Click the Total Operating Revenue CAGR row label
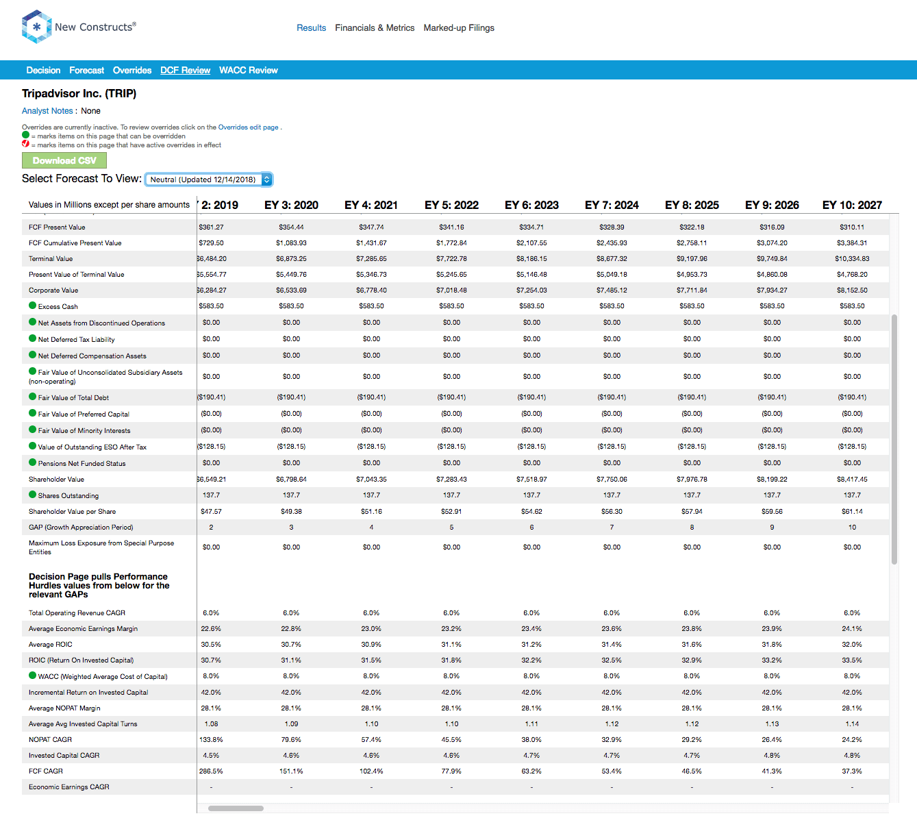This screenshot has width=917, height=829. [x=77, y=613]
